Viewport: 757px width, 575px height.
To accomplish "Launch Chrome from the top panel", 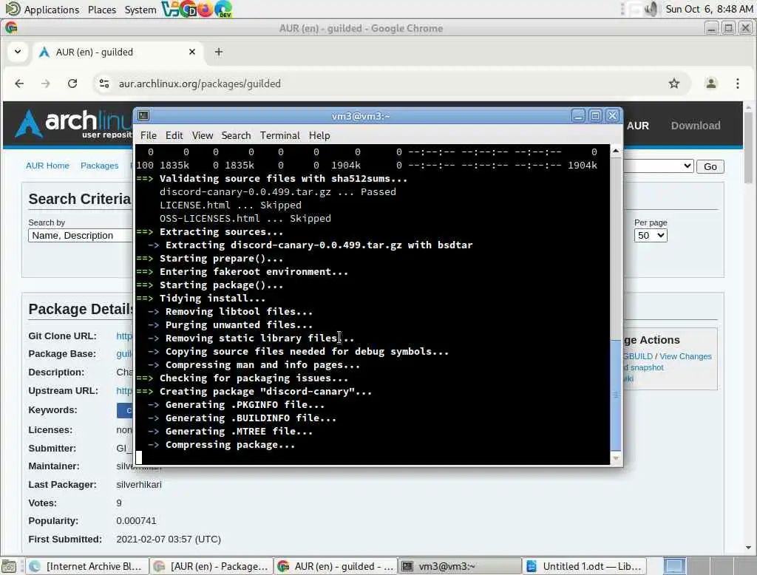I will 187,9.
